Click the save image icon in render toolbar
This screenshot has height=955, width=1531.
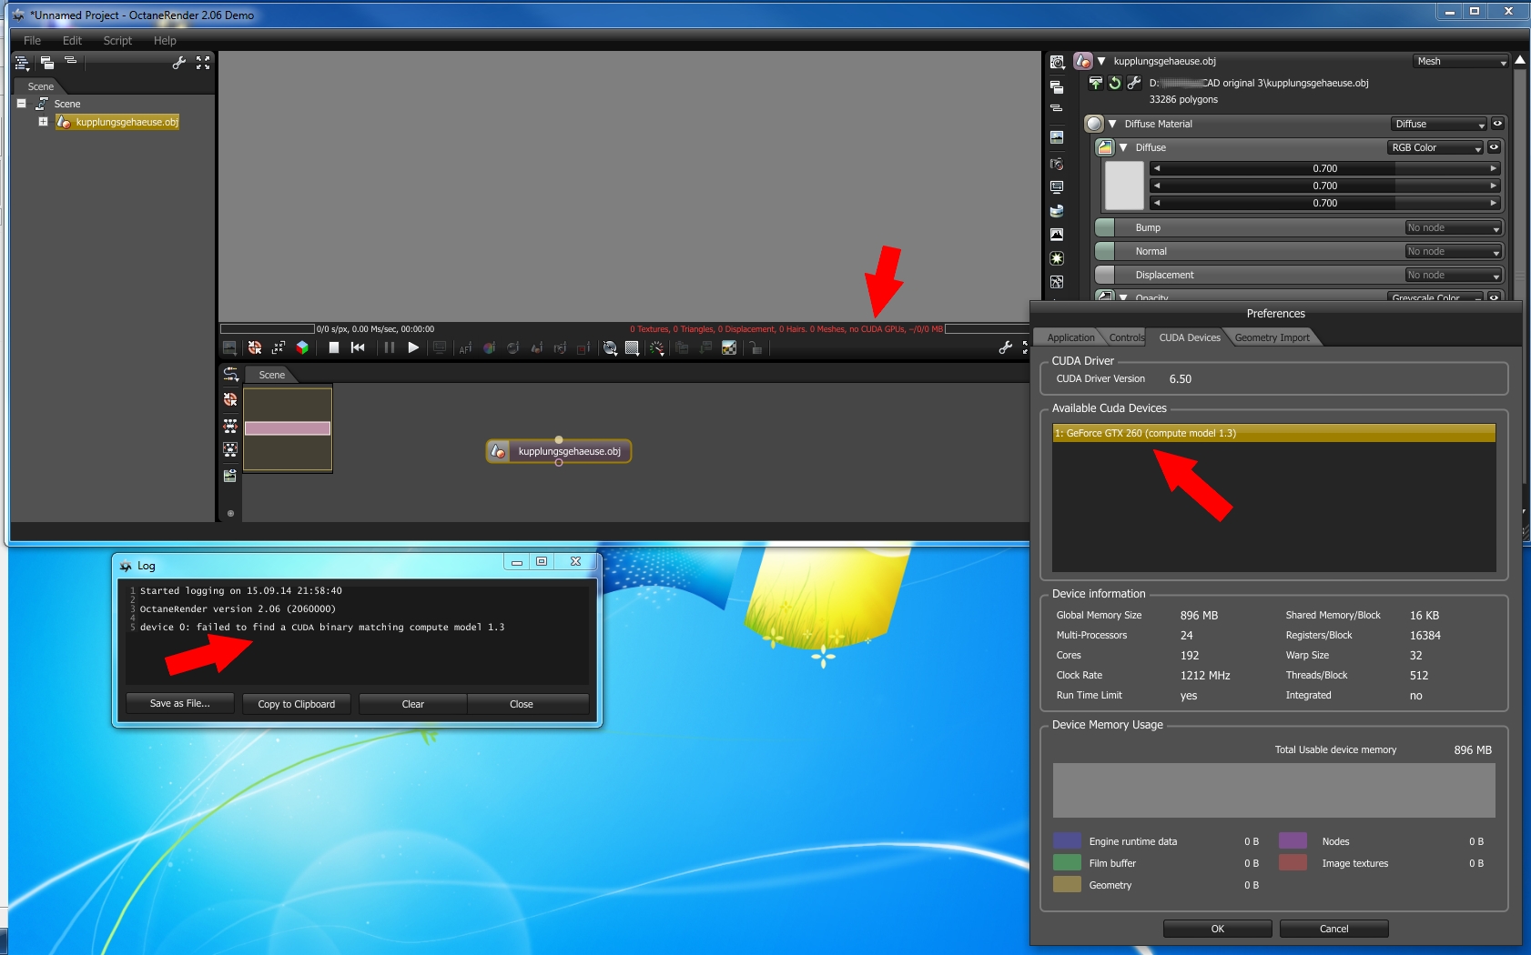tap(229, 347)
